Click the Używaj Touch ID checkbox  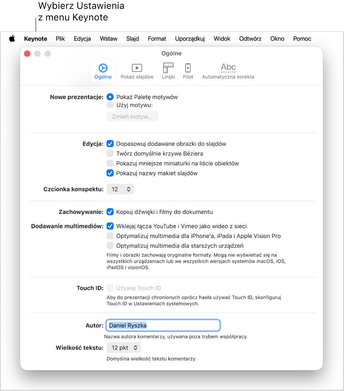[110, 288]
